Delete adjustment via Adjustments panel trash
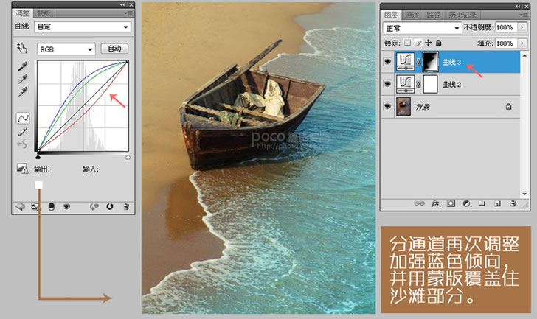 [126, 206]
